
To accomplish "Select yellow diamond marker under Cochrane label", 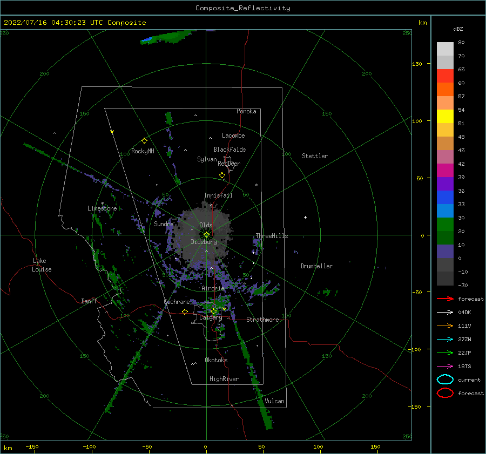I will pos(185,311).
